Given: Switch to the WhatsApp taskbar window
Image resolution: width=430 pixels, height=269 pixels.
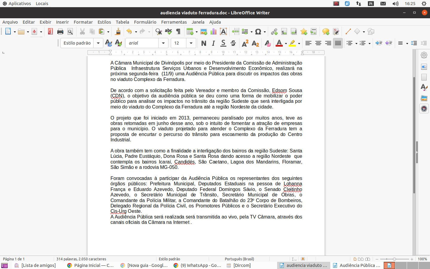Looking at the screenshot, I should 197,265.
